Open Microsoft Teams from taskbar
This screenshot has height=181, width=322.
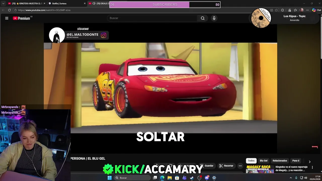tap(184, 178)
